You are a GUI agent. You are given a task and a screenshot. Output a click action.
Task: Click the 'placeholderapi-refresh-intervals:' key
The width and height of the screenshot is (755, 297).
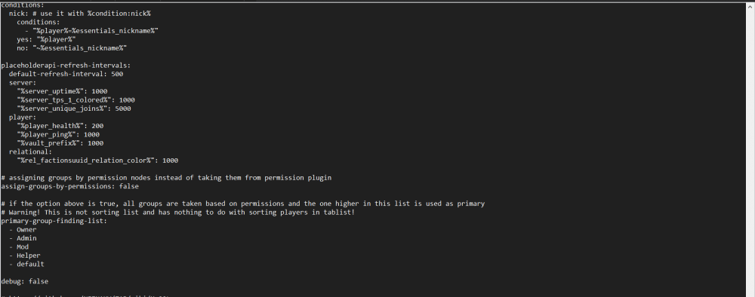coord(66,66)
